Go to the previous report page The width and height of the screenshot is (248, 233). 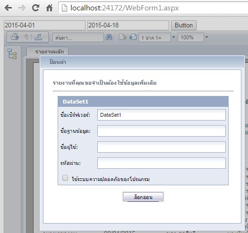(122, 37)
